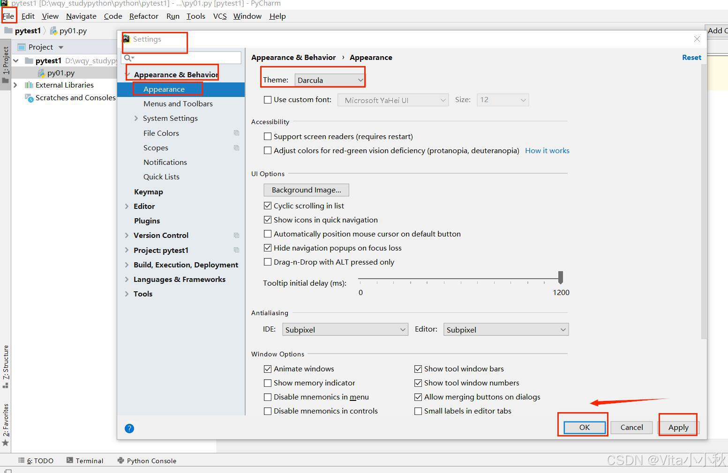This screenshot has height=473, width=728.
Task: Open the Theme dropdown showing Darcula
Action: coord(330,80)
